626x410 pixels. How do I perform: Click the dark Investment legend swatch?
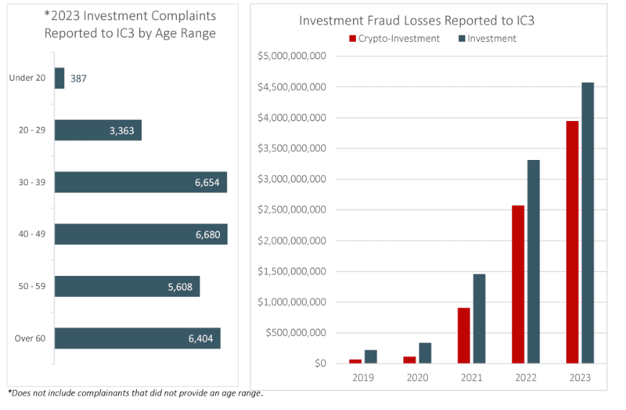461,39
